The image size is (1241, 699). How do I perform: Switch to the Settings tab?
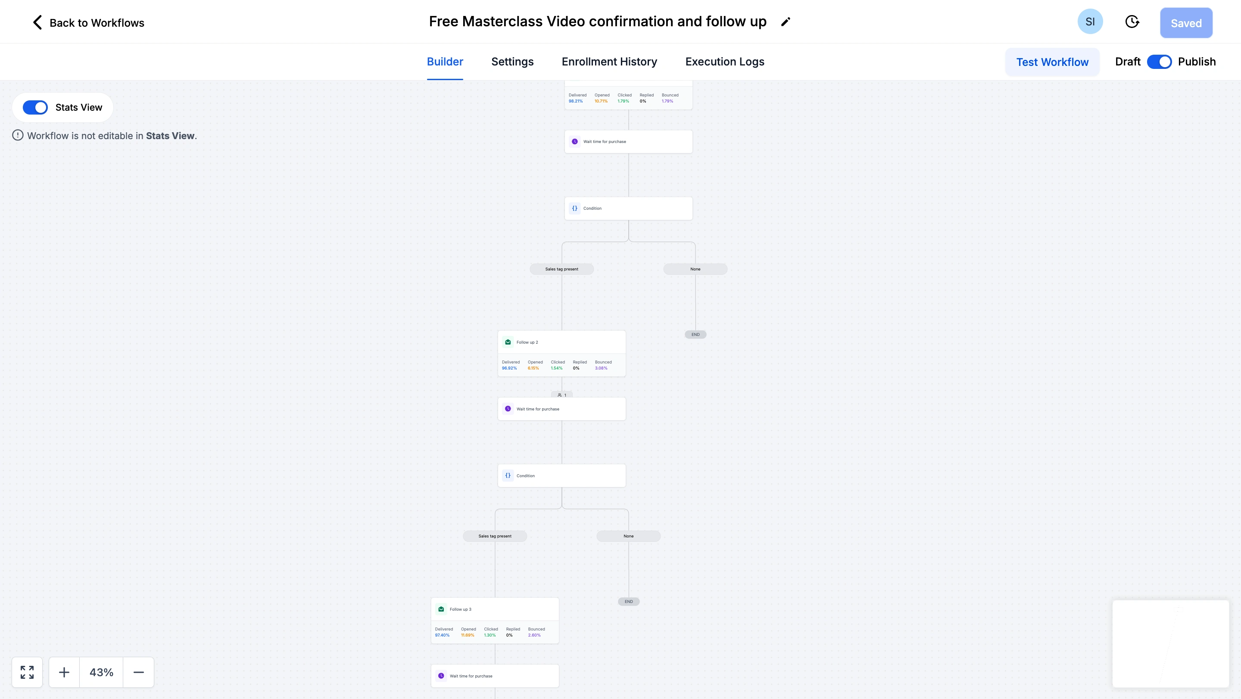(512, 62)
